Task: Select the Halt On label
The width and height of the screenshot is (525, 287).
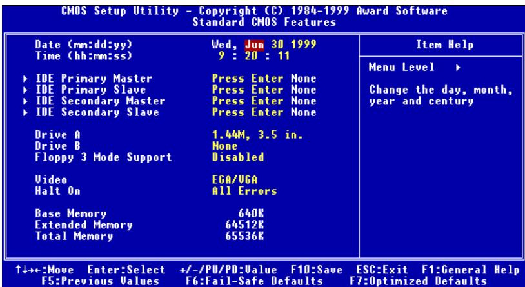Action: coord(58,191)
